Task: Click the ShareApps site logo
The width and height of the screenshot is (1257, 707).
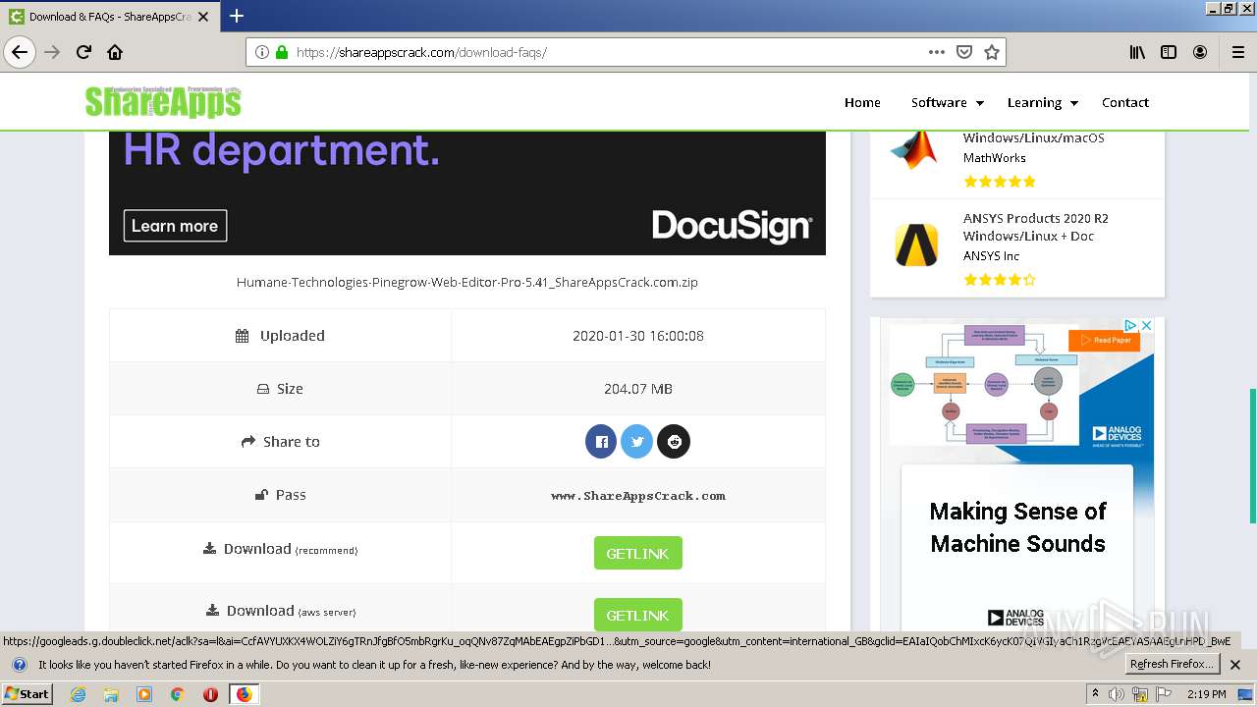Action: (163, 101)
